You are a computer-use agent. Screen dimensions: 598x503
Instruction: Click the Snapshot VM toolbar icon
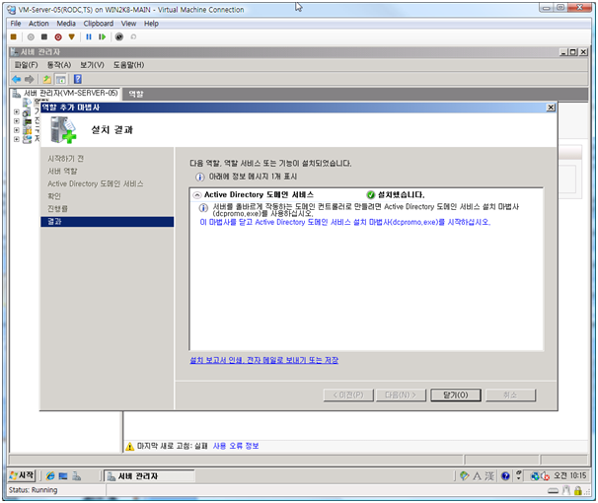[x=119, y=36]
